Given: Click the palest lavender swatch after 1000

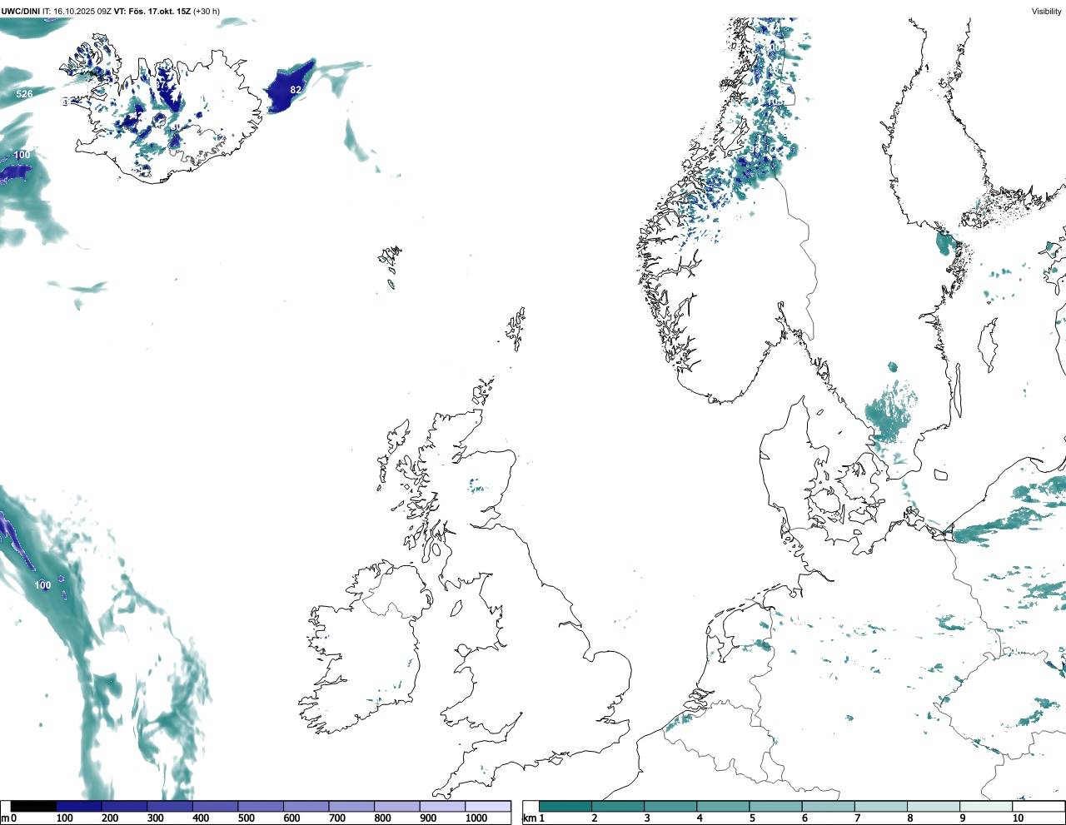Looking at the screenshot, I should pos(488,806).
